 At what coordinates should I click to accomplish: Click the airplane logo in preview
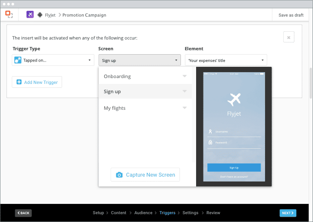[x=234, y=100]
